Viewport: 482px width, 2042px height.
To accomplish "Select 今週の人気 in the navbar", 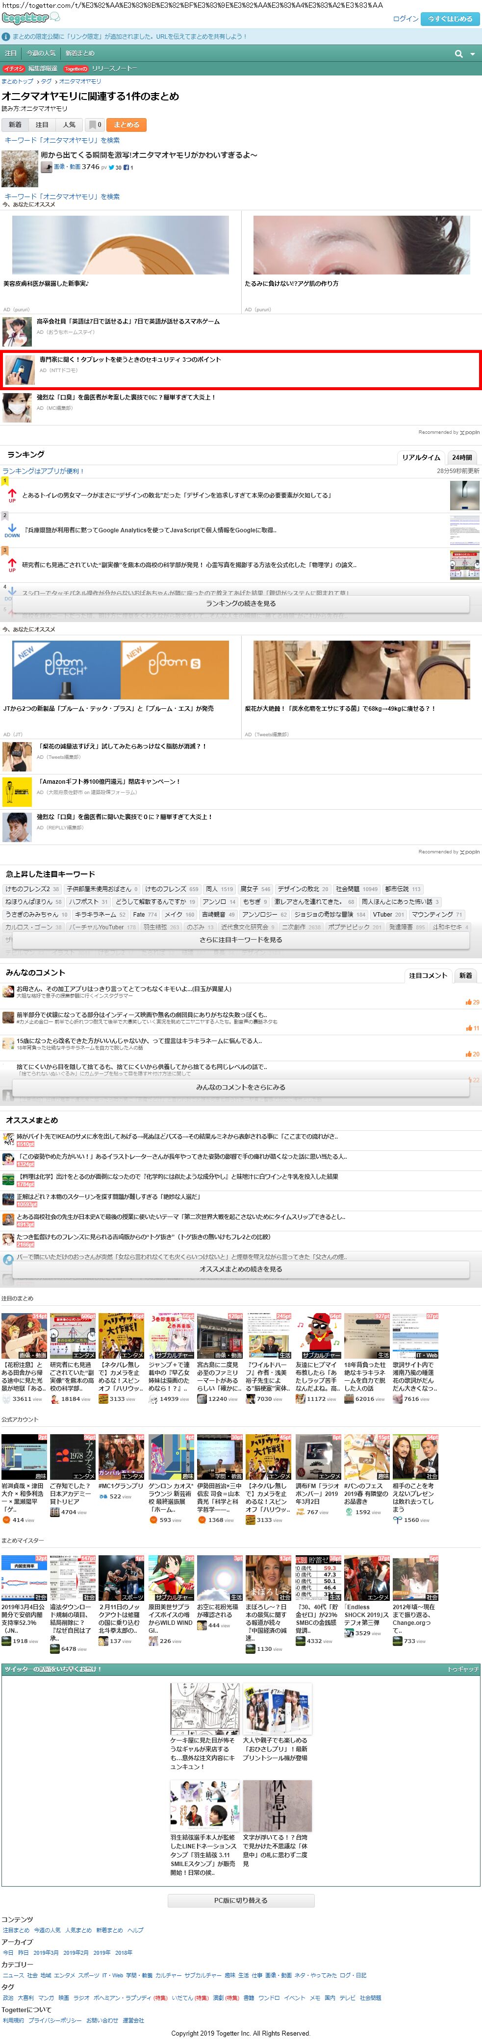I will click(x=41, y=53).
